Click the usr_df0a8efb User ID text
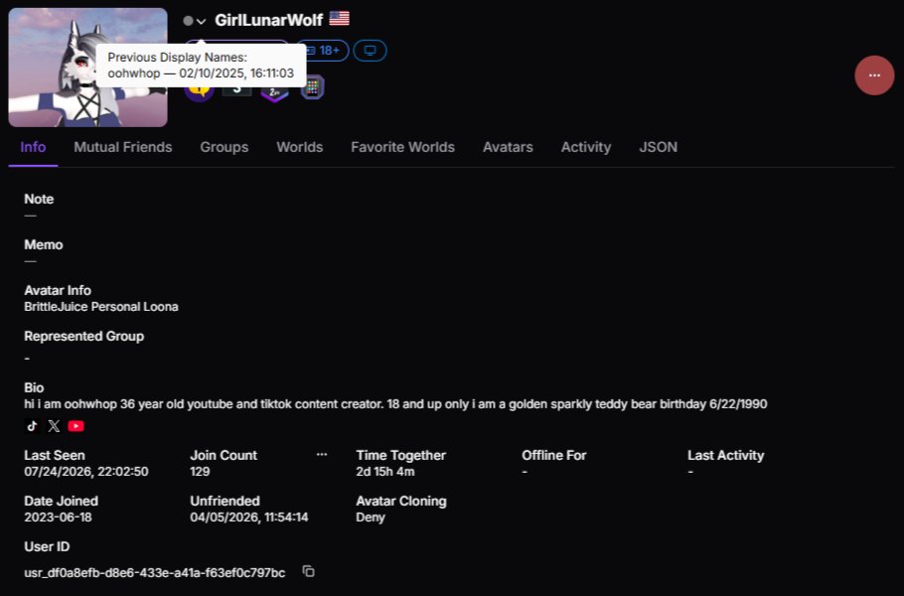 pos(155,573)
